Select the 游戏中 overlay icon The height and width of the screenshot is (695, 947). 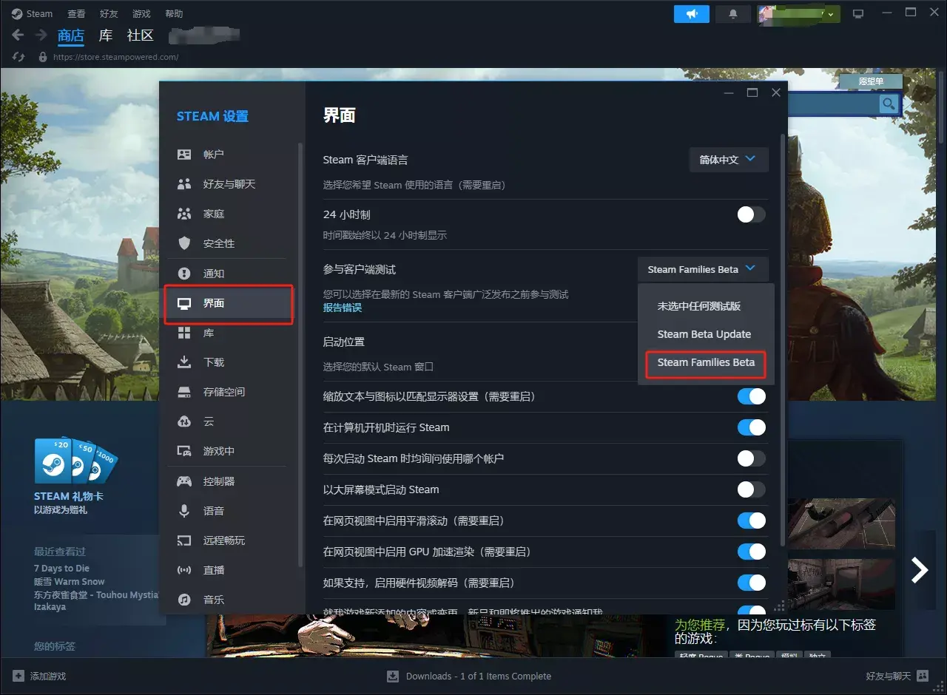point(184,451)
